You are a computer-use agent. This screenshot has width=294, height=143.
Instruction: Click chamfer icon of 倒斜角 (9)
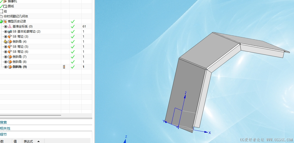[x=10, y=67]
